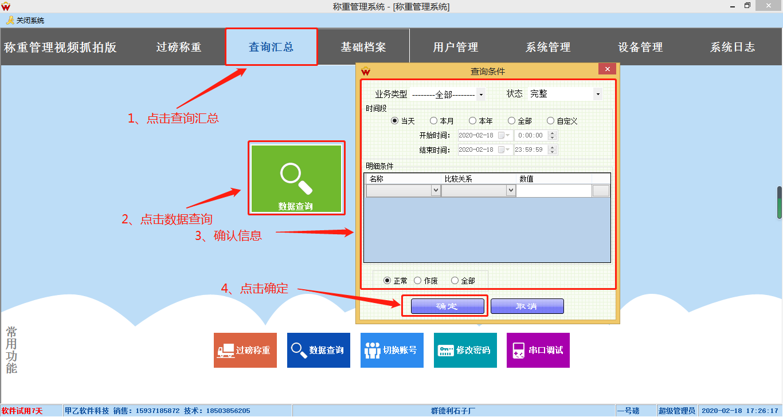
Task: Open the 基础档案 menu tab
Action: tap(363, 47)
